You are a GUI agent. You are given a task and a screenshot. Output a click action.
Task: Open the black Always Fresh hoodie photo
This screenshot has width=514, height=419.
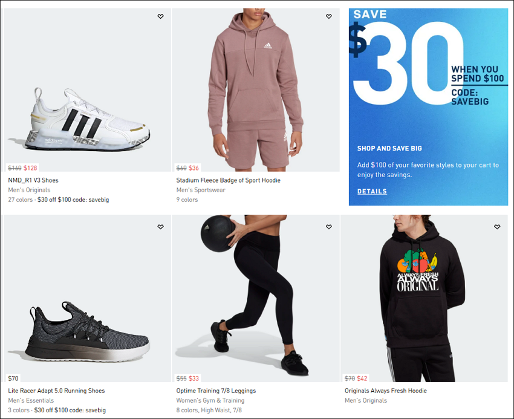pyautogui.click(x=424, y=298)
